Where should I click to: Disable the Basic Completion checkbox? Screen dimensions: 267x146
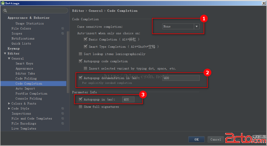86,40
